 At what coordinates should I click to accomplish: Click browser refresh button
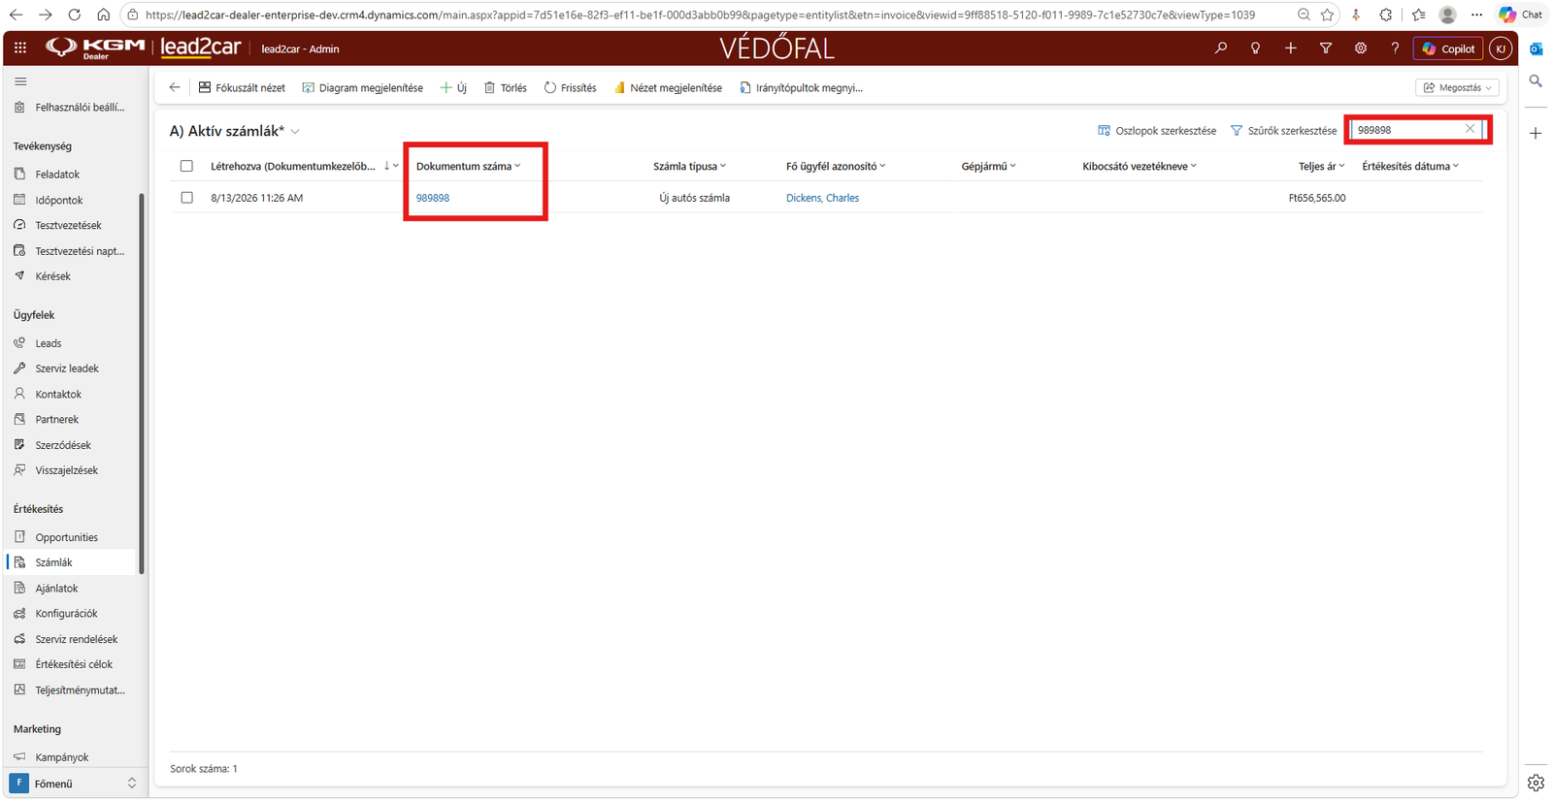75,15
